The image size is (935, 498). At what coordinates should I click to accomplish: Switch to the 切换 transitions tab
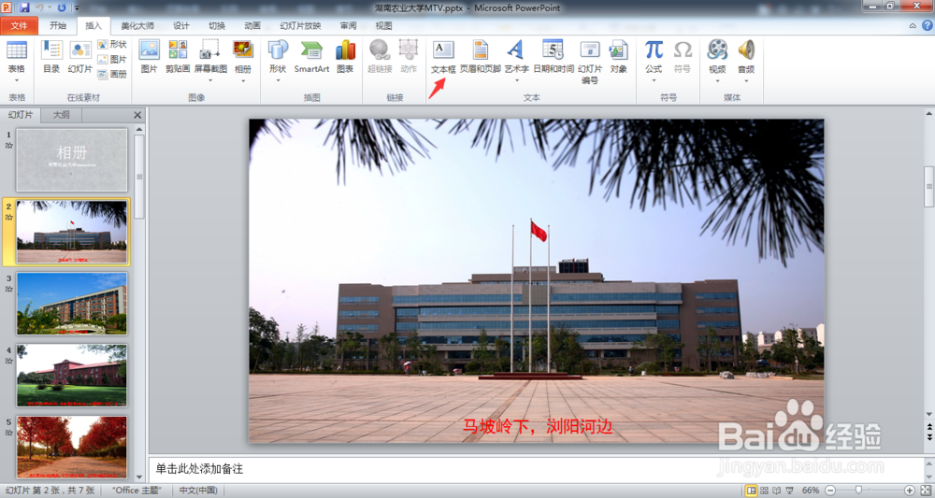click(x=217, y=25)
